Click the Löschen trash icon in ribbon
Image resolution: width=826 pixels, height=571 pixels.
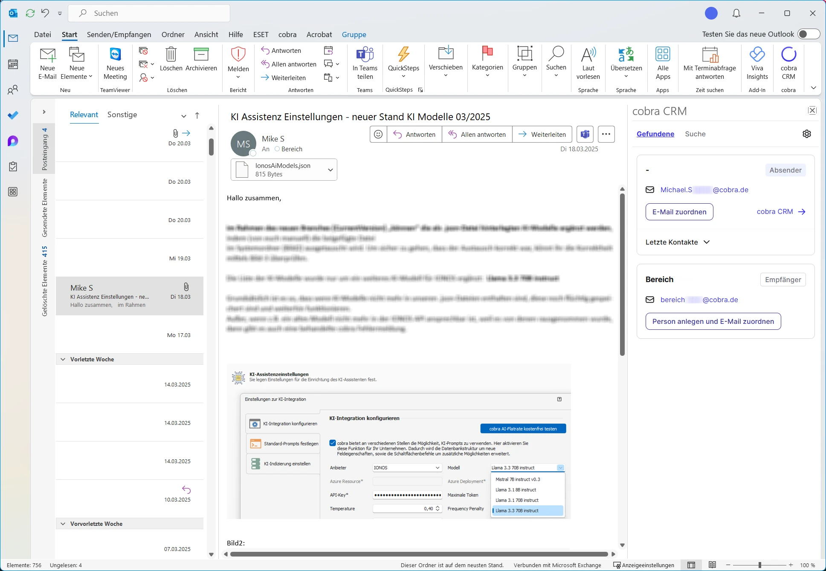click(x=171, y=55)
